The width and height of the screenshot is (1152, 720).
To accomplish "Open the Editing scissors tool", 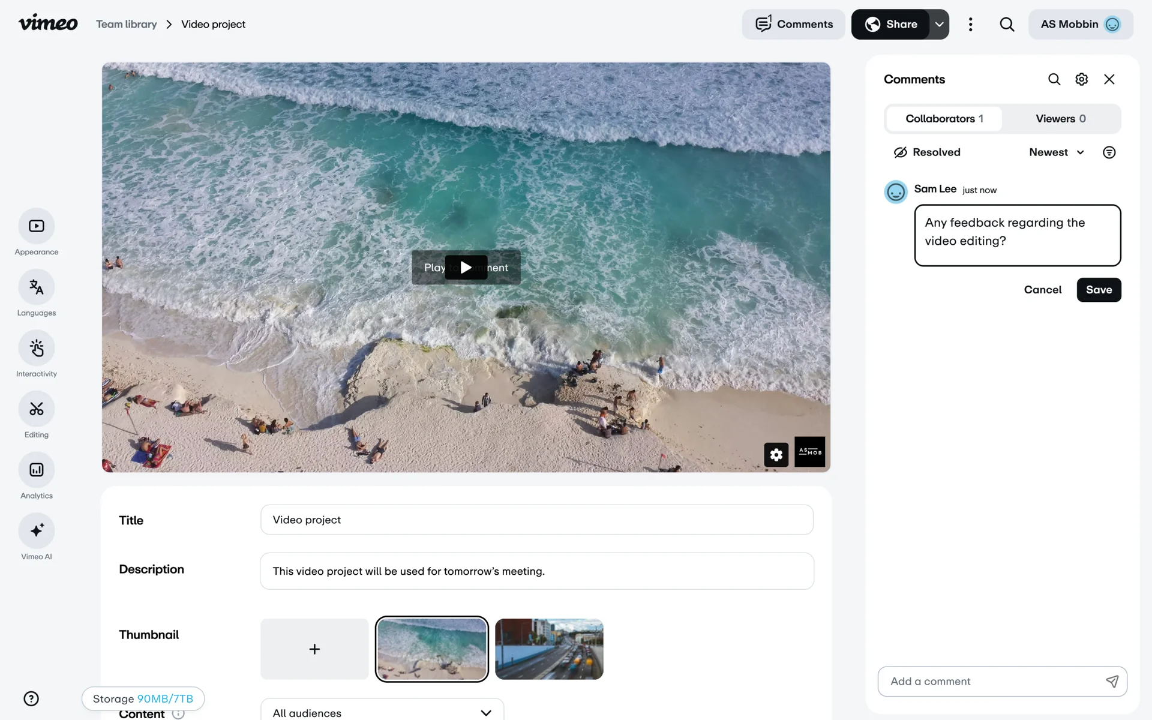I will pyautogui.click(x=37, y=409).
